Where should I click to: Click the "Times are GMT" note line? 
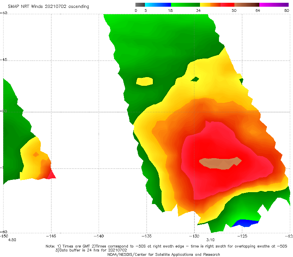(x=166, y=246)
